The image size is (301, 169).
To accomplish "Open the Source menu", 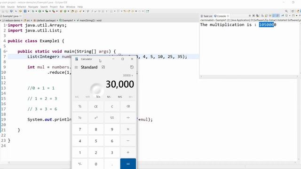I will pyautogui.click(x=11, y=7).
